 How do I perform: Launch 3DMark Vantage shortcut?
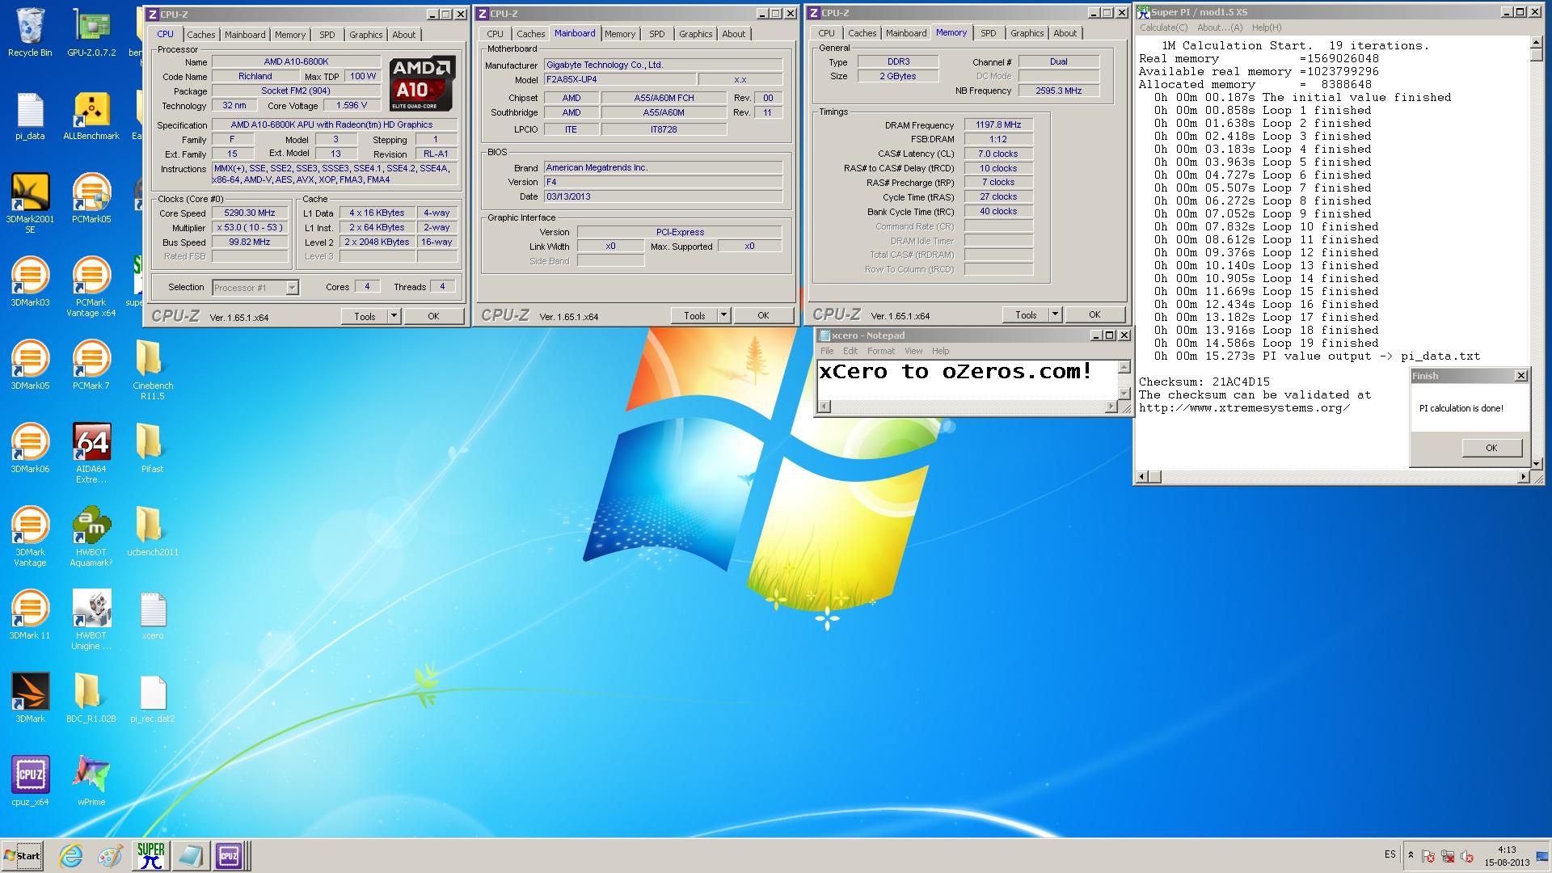30,536
